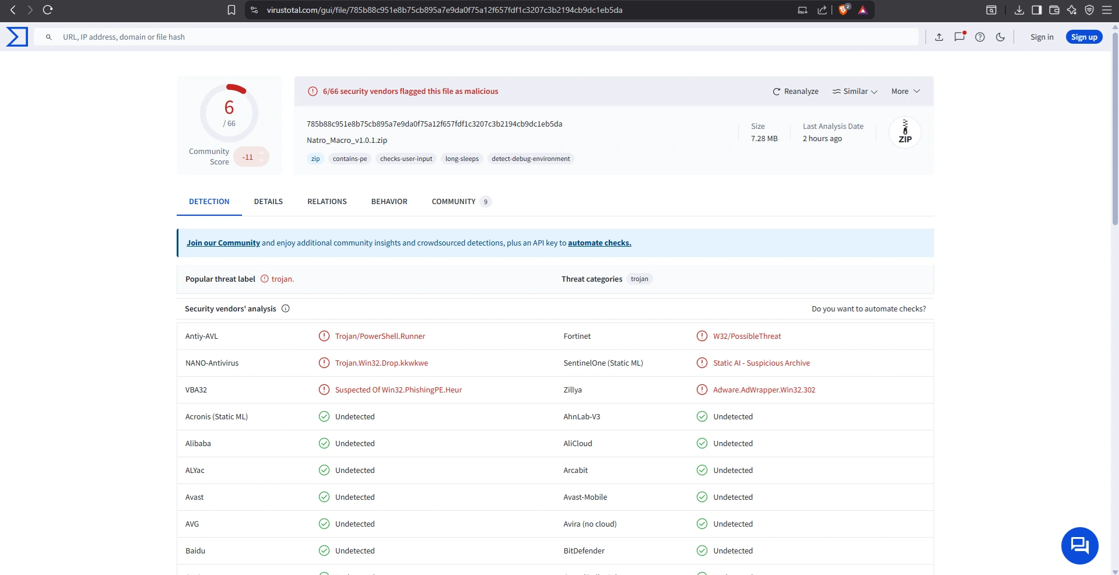Open the BEHAVIOR tab
The image size is (1119, 575).
point(389,202)
